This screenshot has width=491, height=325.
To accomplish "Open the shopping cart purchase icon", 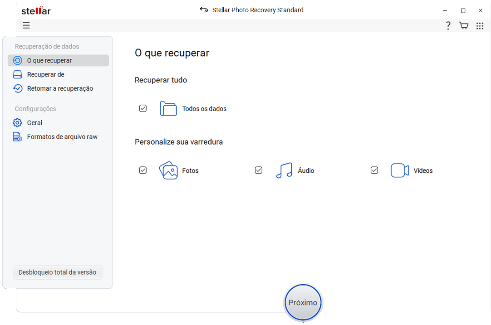I will click(x=464, y=26).
